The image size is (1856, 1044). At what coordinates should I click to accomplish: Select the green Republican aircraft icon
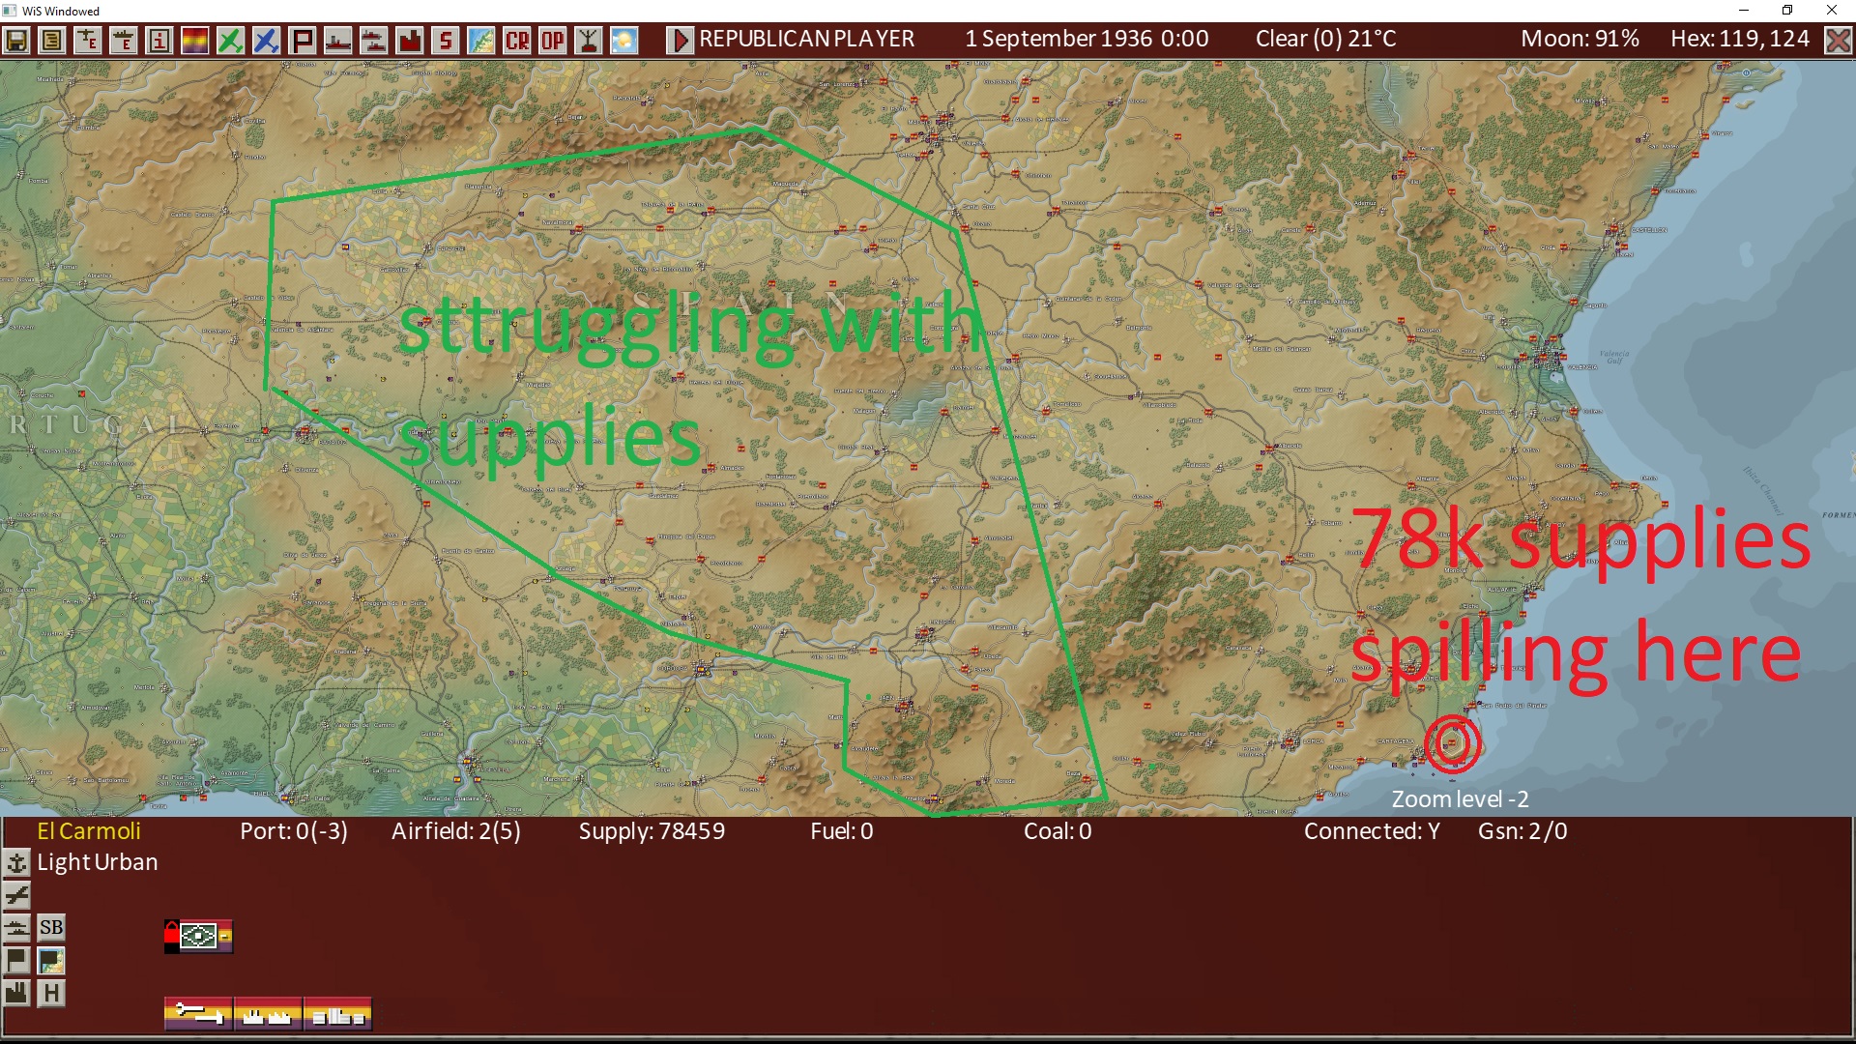pos(230,40)
